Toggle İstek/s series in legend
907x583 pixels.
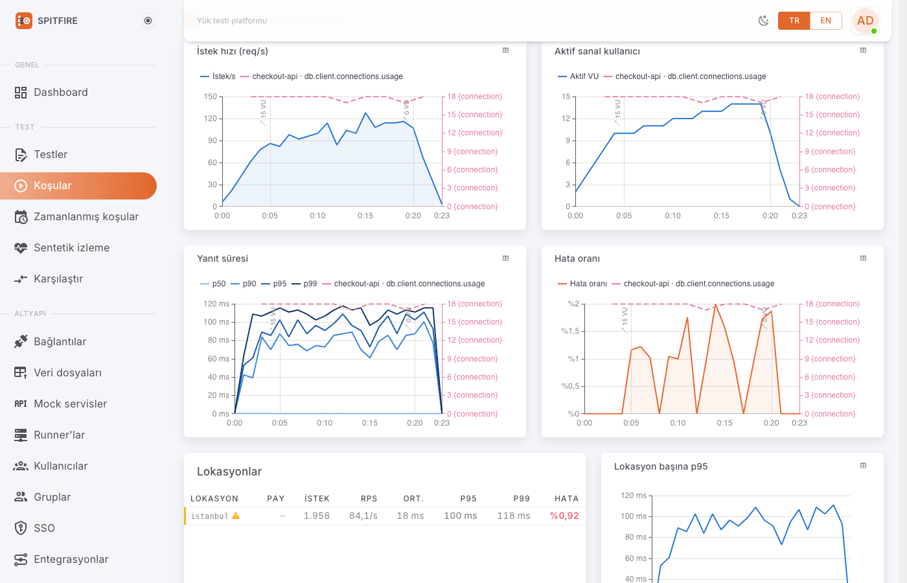218,76
